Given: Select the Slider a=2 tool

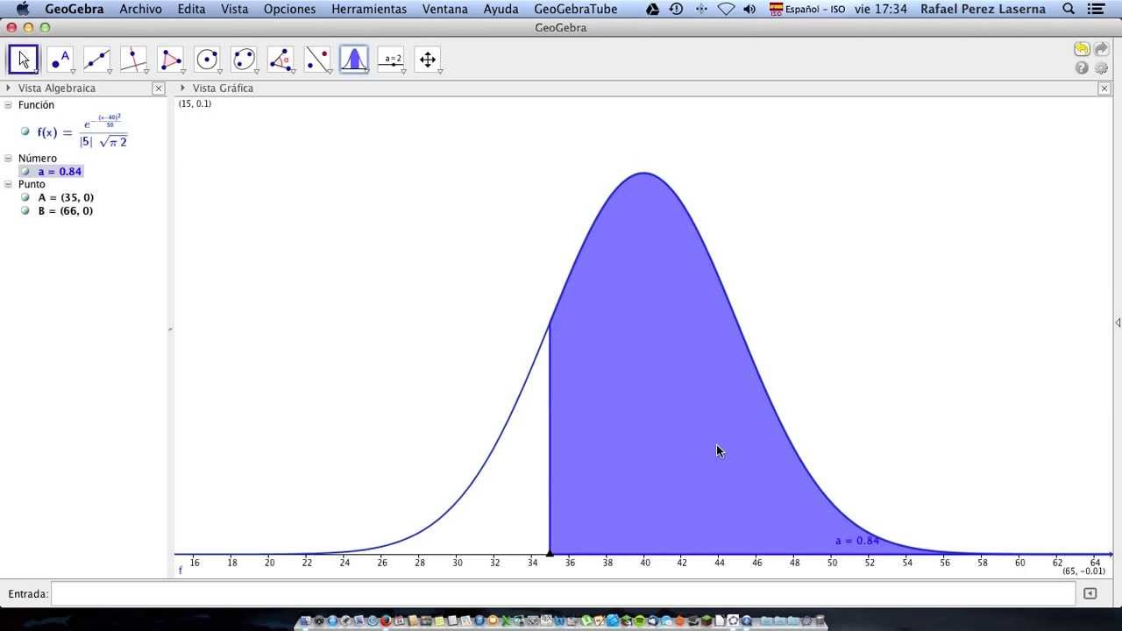Looking at the screenshot, I should (391, 60).
